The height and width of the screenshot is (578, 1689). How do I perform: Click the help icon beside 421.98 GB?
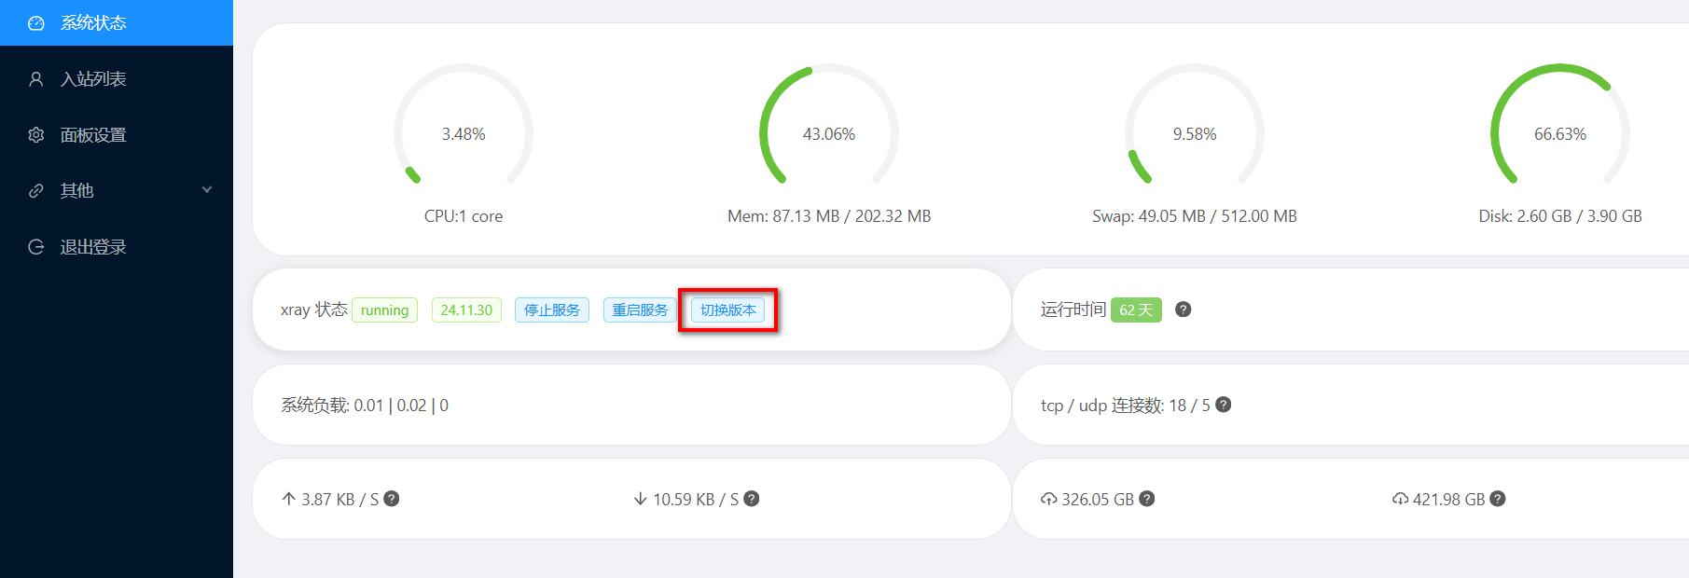(x=1498, y=499)
